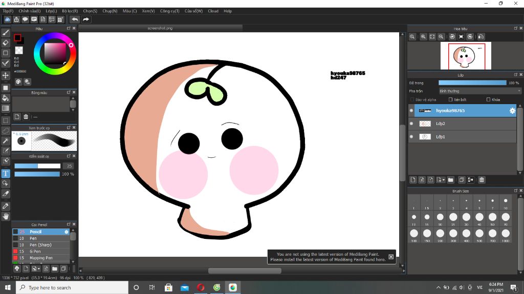524x294 pixels.
Task: Click the Độ trong opacity slider
Action: coord(472,83)
